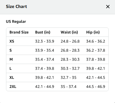Image resolution: width=115 pixels, height=103 pixels.
Task: Click L hip value 39.8 - 42.1
Action: [96, 68]
